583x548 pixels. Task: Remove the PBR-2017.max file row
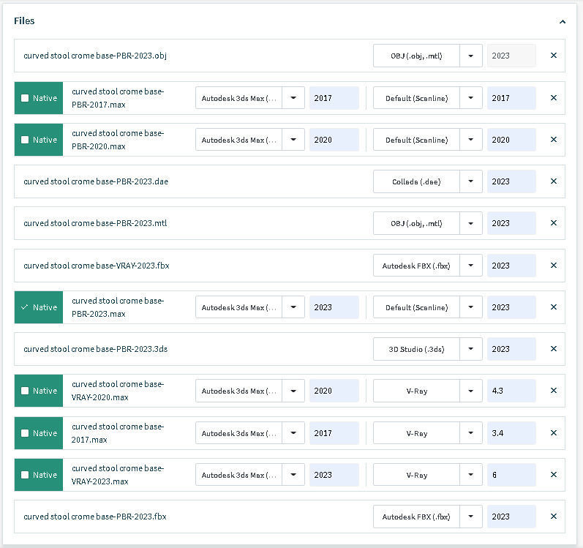(x=553, y=98)
